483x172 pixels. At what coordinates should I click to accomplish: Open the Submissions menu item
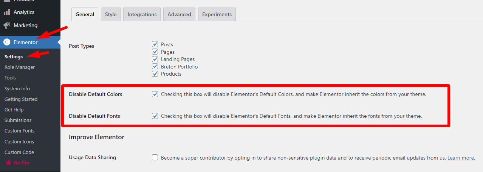(18, 120)
